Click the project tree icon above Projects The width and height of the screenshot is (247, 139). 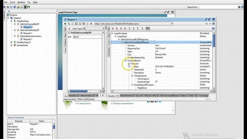[9, 11]
